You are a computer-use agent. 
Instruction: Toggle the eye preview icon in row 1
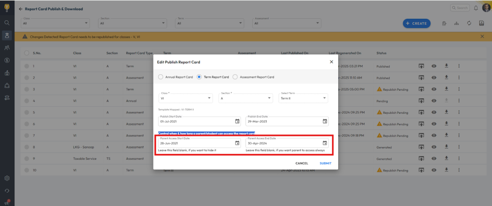tap(434, 66)
